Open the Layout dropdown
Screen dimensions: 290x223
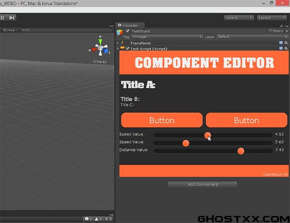272,18
